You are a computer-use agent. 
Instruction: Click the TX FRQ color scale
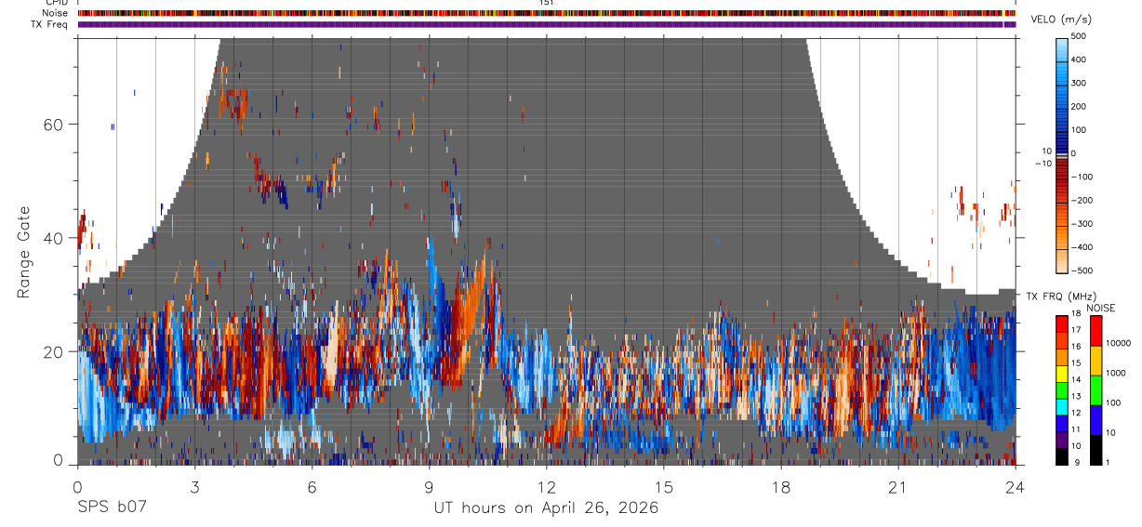pyautogui.click(x=1063, y=389)
